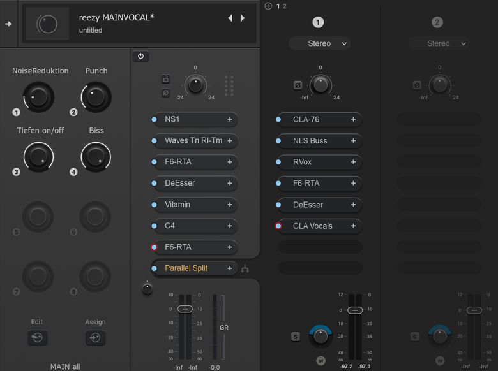
Task: Open the NS1 plugin slot
Action: click(194, 120)
